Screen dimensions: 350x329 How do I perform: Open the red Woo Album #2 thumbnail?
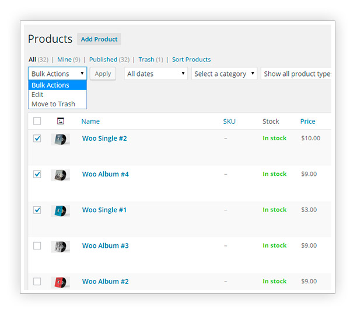[x=61, y=282]
